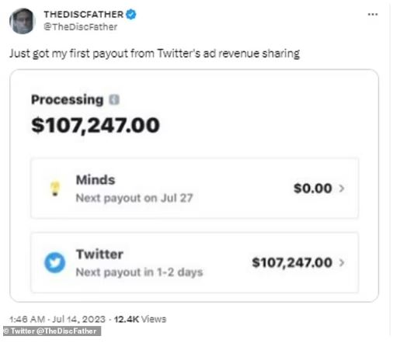
Task: Expand the Twitter payout chevron
Action: click(x=342, y=263)
